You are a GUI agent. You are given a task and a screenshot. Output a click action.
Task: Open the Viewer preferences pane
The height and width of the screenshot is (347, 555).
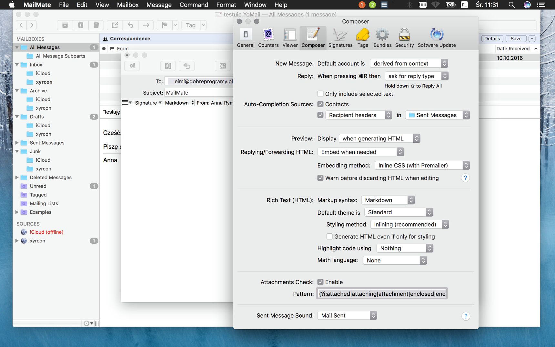pos(290,38)
